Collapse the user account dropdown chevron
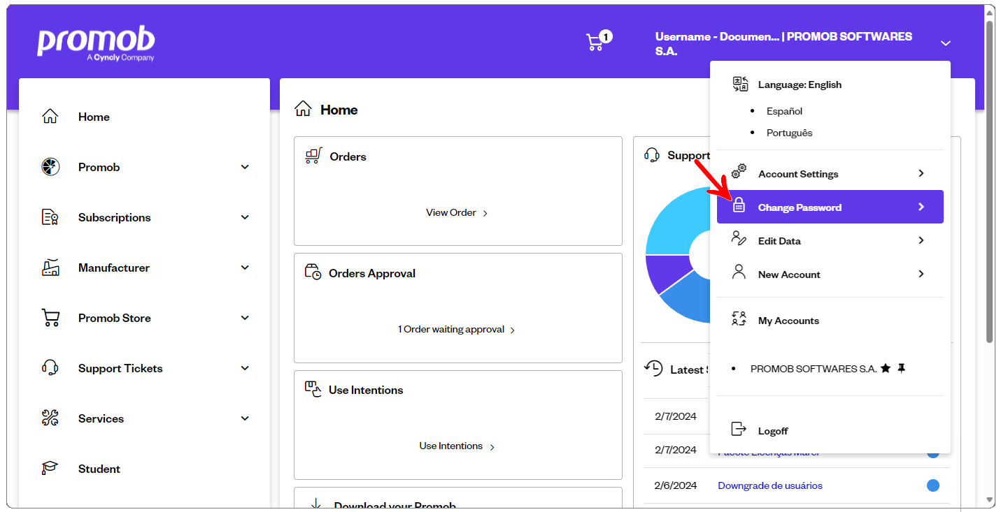 coord(946,43)
